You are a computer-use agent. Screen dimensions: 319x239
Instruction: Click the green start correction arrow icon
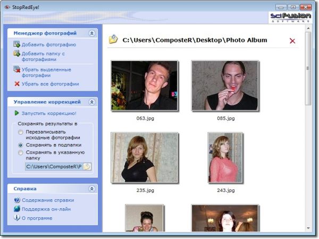(17, 113)
